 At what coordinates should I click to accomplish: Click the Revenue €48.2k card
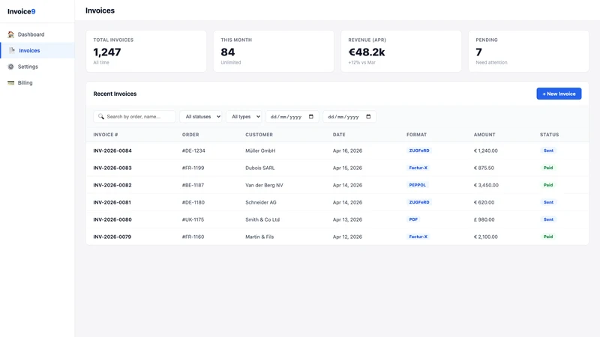click(x=401, y=51)
